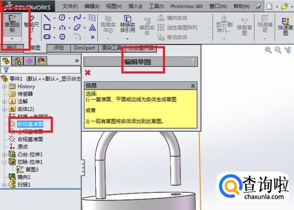Expand the 凸台-拉伸1 feature node
The width and height of the screenshot is (294, 210).
coord(4,155)
